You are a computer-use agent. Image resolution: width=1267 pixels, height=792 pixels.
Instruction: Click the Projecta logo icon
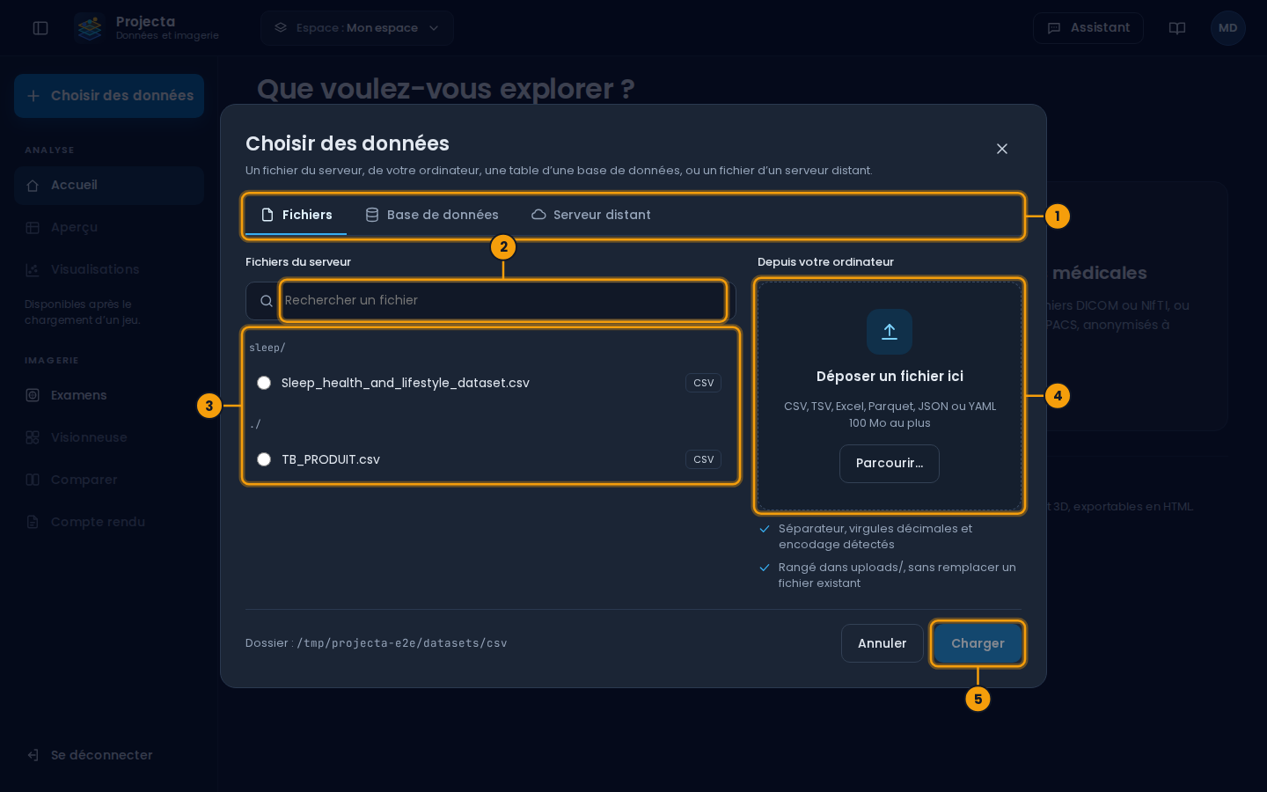point(89,28)
